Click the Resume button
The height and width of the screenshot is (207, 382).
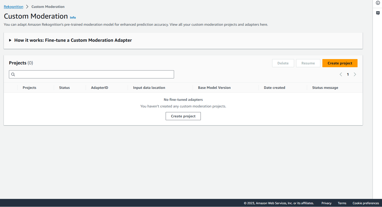point(308,63)
